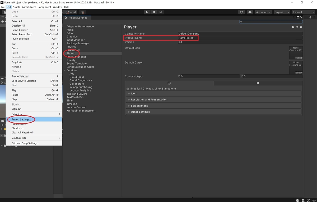The image size is (317, 202).
Task: Click the auto-refresh disabled icon in status bar
Action: click(308, 200)
